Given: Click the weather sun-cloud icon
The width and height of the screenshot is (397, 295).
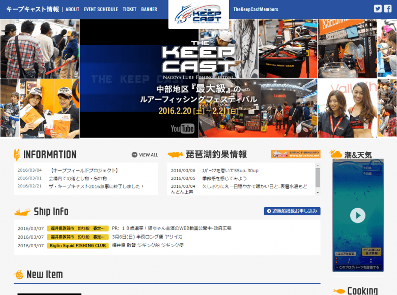Looking at the screenshot, I should click(x=336, y=154).
